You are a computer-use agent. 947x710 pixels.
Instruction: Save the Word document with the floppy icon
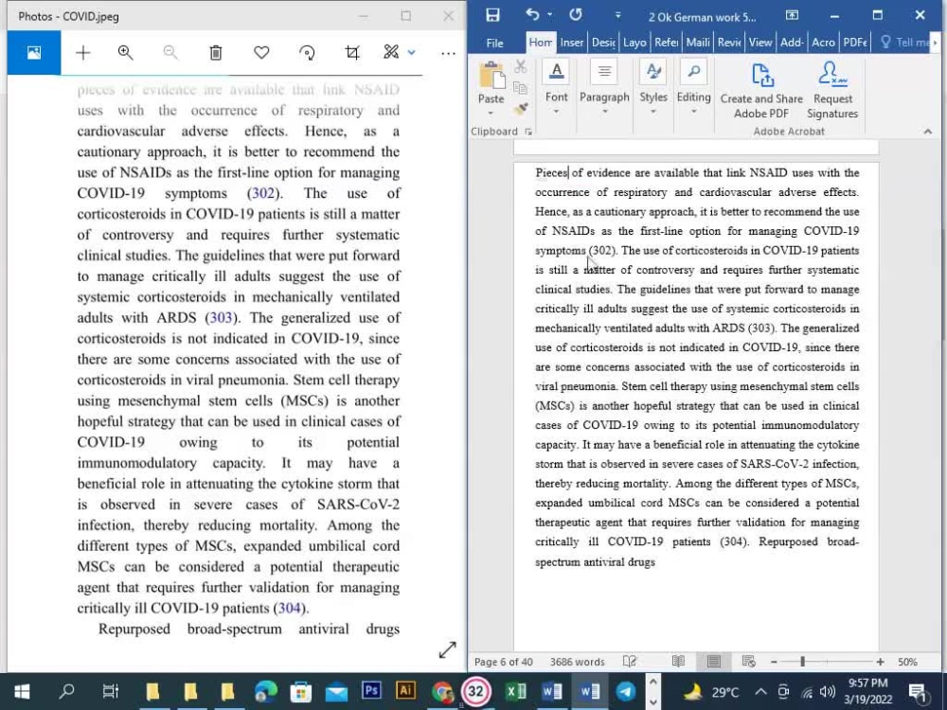492,15
